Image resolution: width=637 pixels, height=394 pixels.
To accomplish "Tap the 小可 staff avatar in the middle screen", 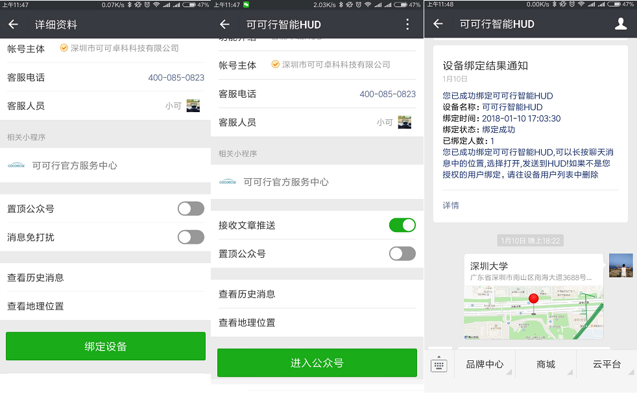I will click(405, 122).
